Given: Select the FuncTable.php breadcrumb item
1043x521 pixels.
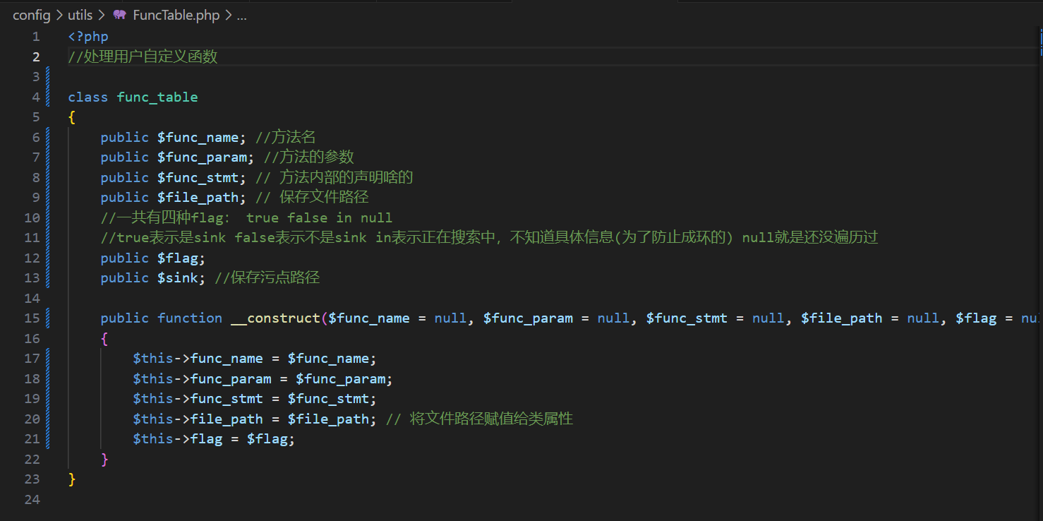Looking at the screenshot, I should [x=176, y=15].
